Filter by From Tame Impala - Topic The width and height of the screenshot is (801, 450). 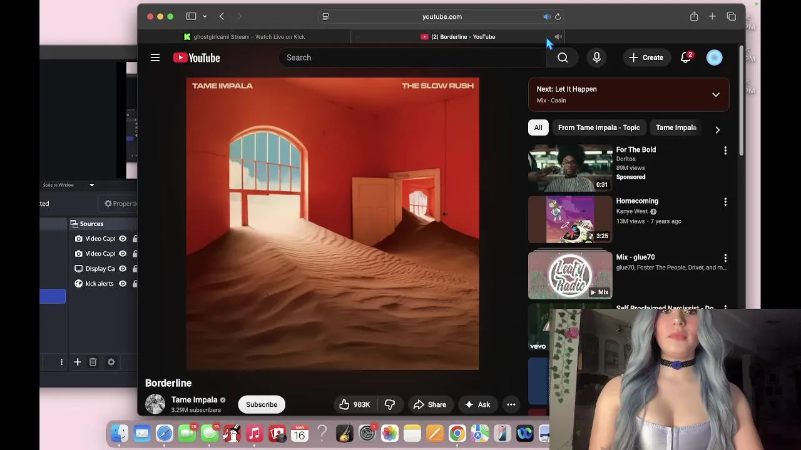pos(599,127)
